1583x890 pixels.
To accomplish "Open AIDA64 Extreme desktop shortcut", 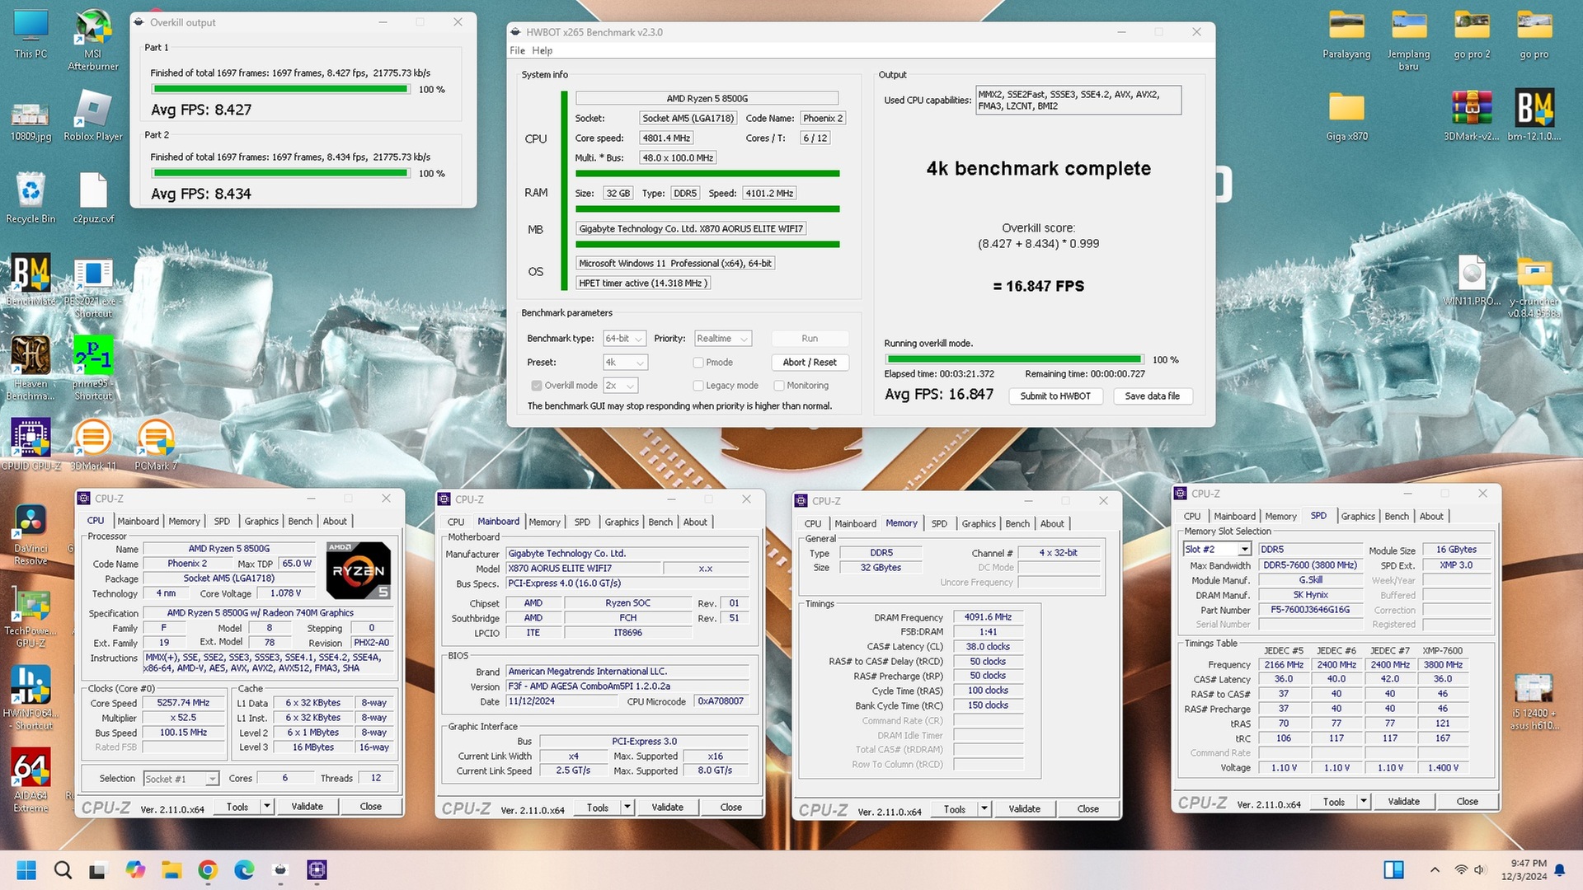I will [x=31, y=780].
